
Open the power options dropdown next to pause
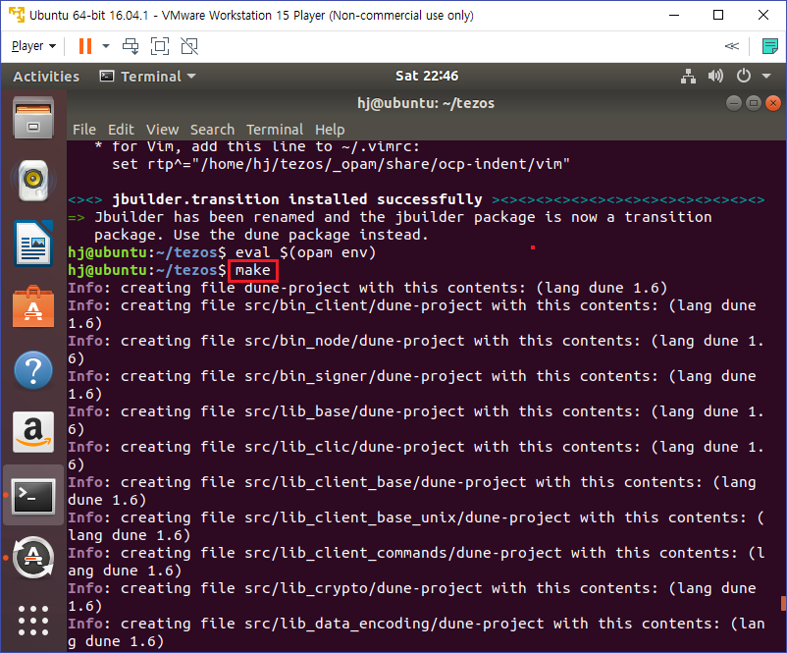pyautogui.click(x=106, y=46)
